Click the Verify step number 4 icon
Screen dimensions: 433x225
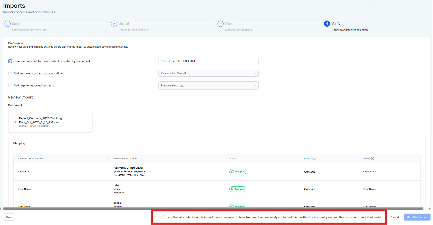pyautogui.click(x=327, y=24)
